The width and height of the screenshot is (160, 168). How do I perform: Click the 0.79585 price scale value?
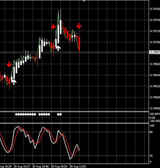pos(155,108)
